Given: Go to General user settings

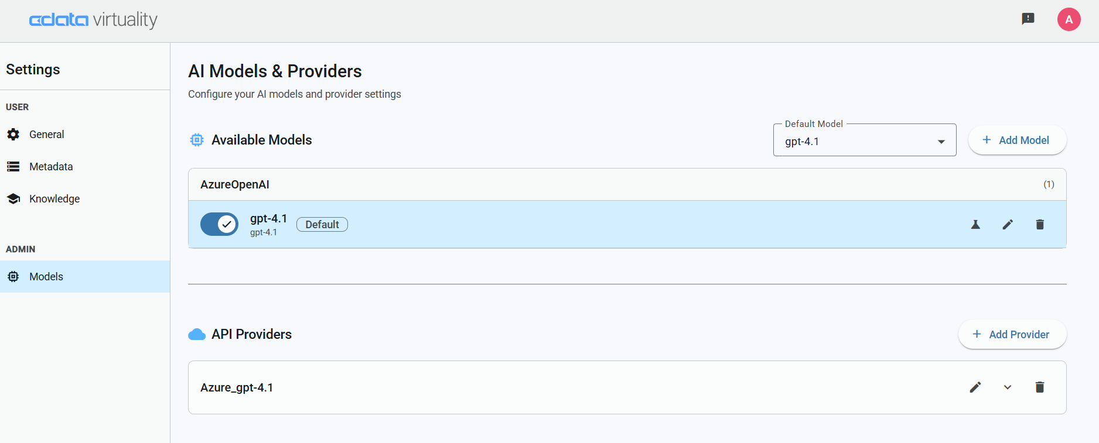Looking at the screenshot, I should click(46, 134).
